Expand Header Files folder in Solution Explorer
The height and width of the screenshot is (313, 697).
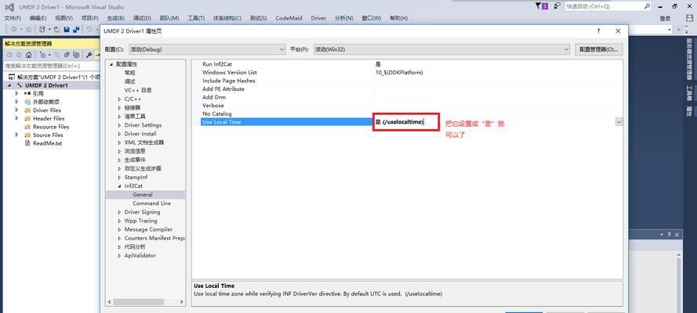click(x=17, y=118)
